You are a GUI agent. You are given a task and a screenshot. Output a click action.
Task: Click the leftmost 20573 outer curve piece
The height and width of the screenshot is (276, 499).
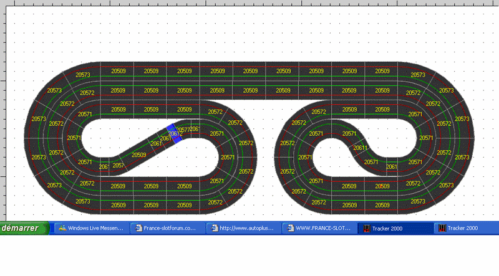click(39, 119)
